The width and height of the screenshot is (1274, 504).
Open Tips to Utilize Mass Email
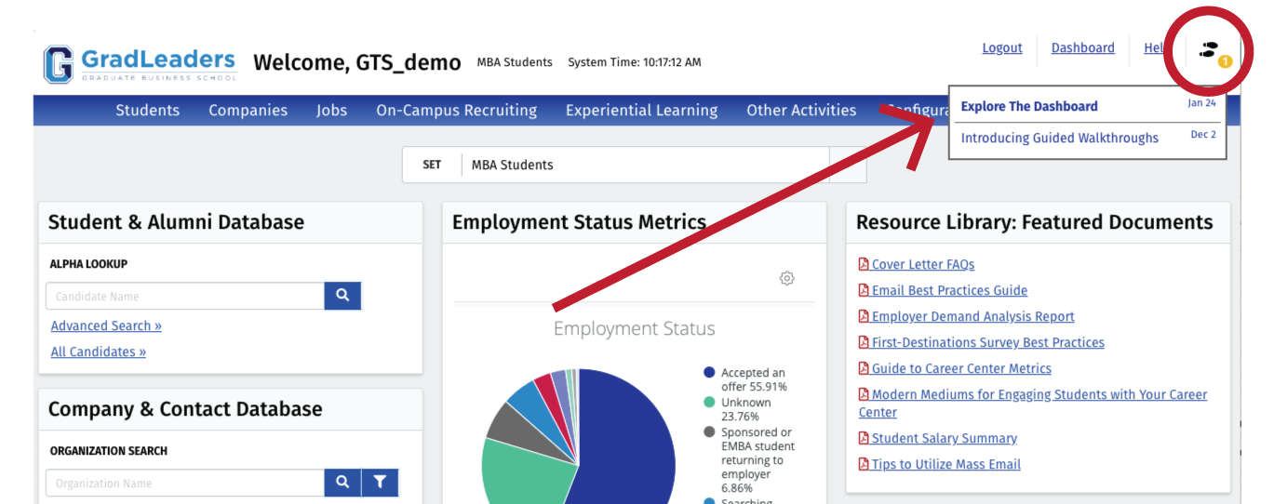click(946, 465)
